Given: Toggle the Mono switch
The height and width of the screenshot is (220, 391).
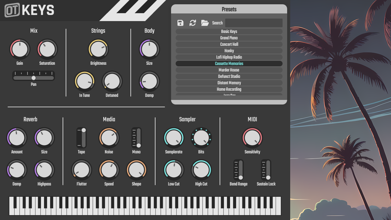Looking at the screenshot, I should point(137,138).
